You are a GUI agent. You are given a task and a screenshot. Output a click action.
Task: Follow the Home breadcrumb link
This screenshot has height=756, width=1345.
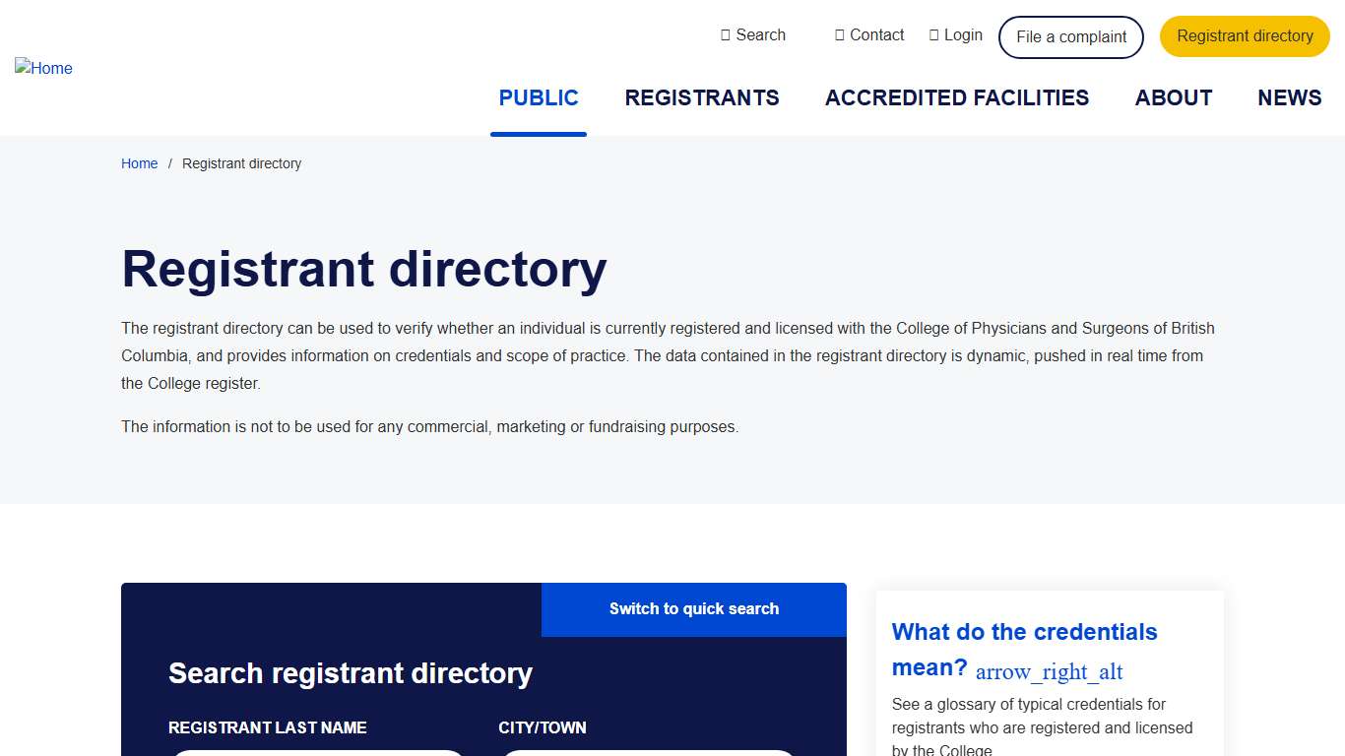pyautogui.click(x=139, y=163)
